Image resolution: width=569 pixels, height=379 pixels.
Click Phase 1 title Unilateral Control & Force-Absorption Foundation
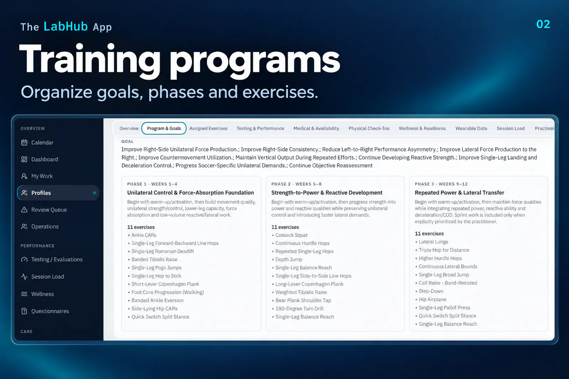pyautogui.click(x=191, y=193)
